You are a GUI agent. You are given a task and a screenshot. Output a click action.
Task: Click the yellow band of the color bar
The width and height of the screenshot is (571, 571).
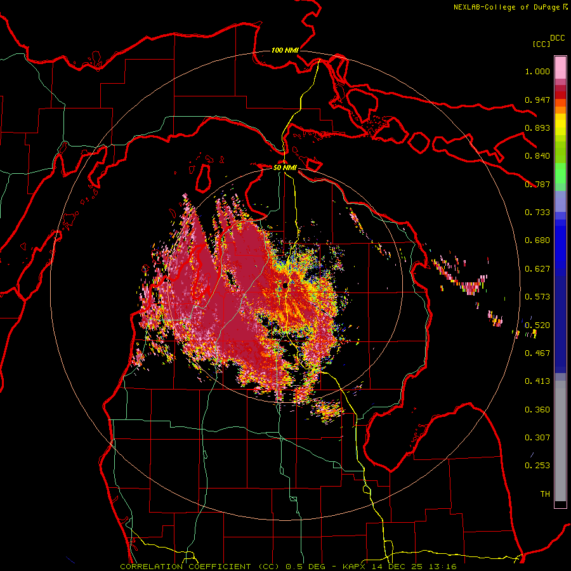tap(560, 124)
